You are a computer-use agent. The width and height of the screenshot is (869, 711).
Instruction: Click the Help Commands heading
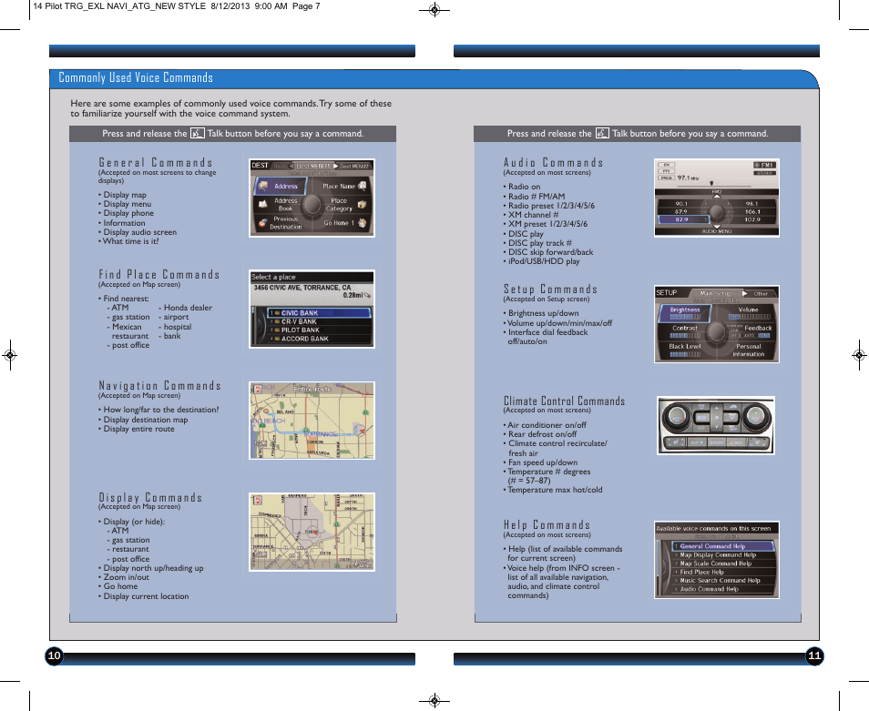(x=547, y=525)
